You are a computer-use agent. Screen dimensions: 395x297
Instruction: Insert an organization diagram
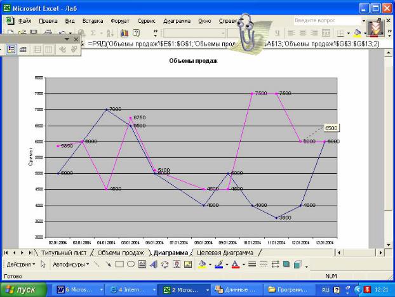tap(164, 264)
